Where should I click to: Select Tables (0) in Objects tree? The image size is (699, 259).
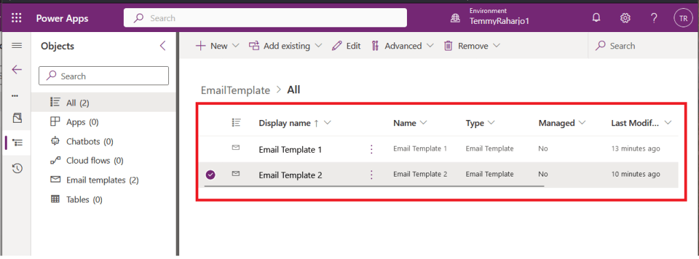pyautogui.click(x=103, y=200)
